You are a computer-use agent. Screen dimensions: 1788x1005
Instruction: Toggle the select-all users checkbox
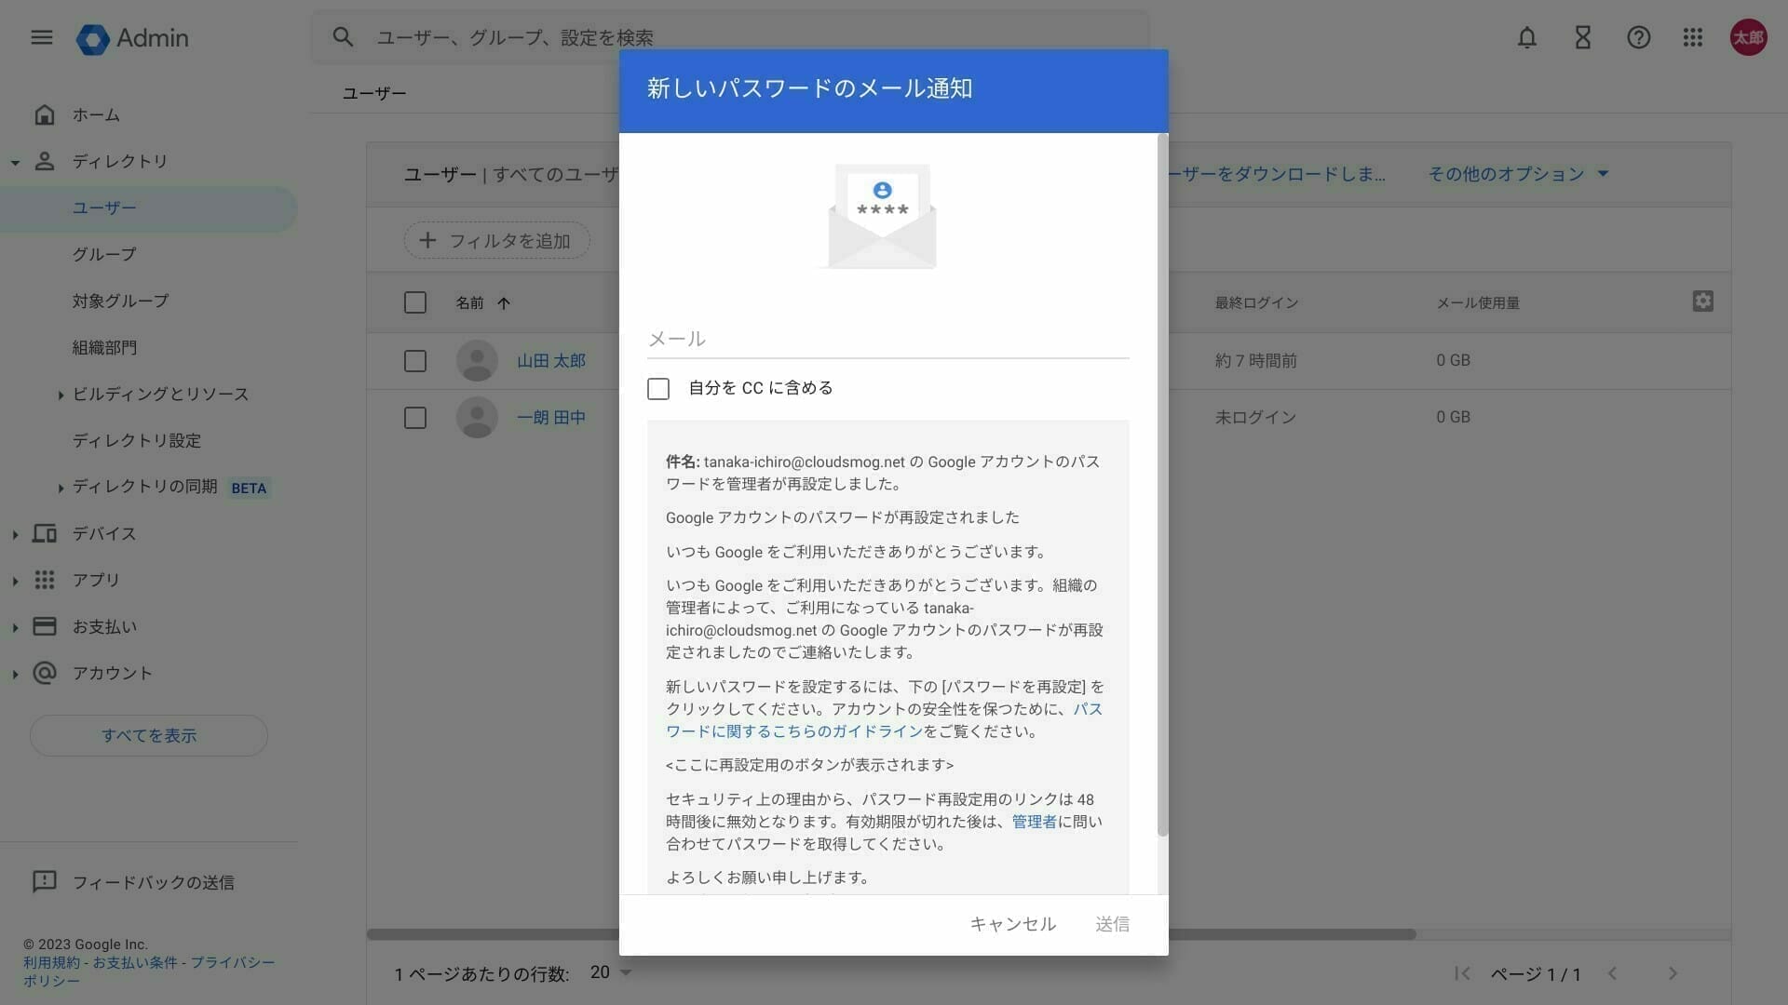pyautogui.click(x=415, y=302)
